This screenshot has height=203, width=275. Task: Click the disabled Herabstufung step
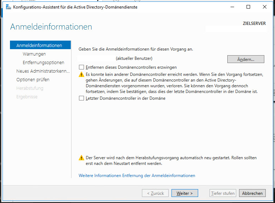pos(30,88)
